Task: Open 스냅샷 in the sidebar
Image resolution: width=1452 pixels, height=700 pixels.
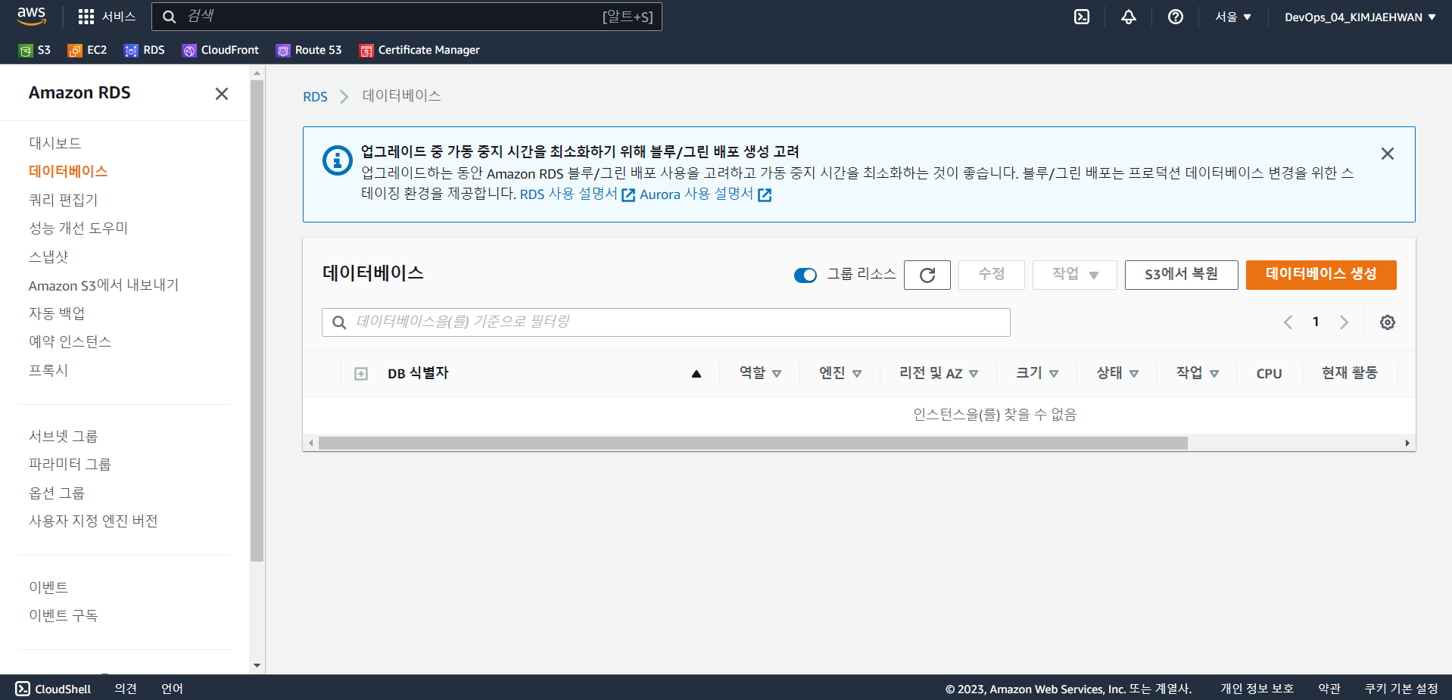Action: 48,257
